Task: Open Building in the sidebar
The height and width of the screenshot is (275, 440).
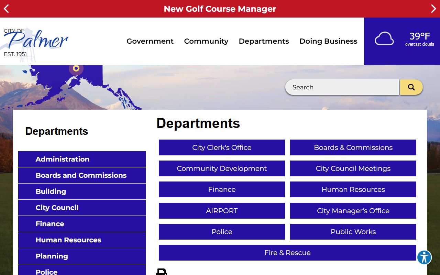Action: (82, 191)
